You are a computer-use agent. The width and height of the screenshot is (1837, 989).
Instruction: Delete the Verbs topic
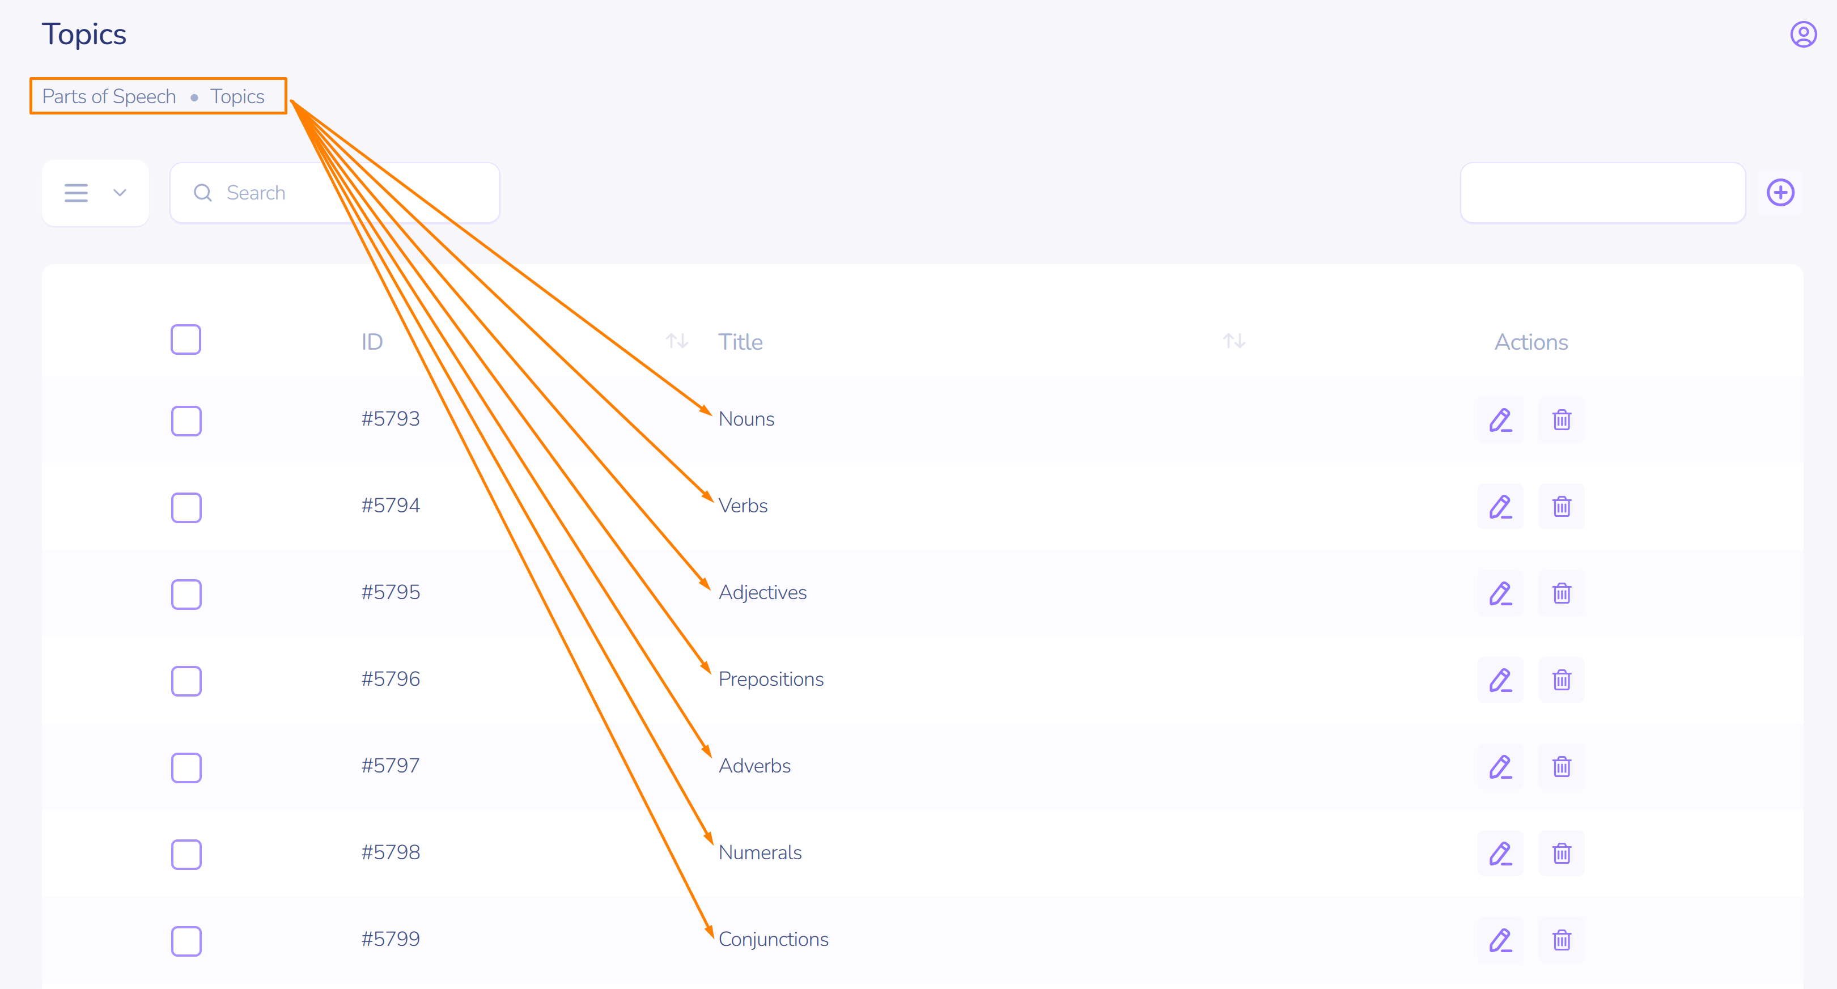1561,507
